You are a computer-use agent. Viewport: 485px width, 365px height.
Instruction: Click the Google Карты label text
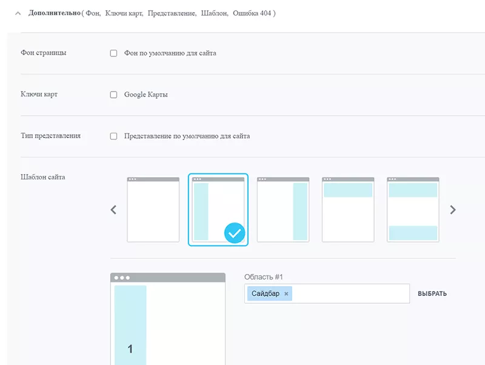tap(145, 95)
